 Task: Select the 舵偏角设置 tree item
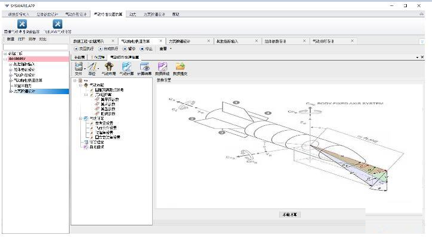(104, 132)
